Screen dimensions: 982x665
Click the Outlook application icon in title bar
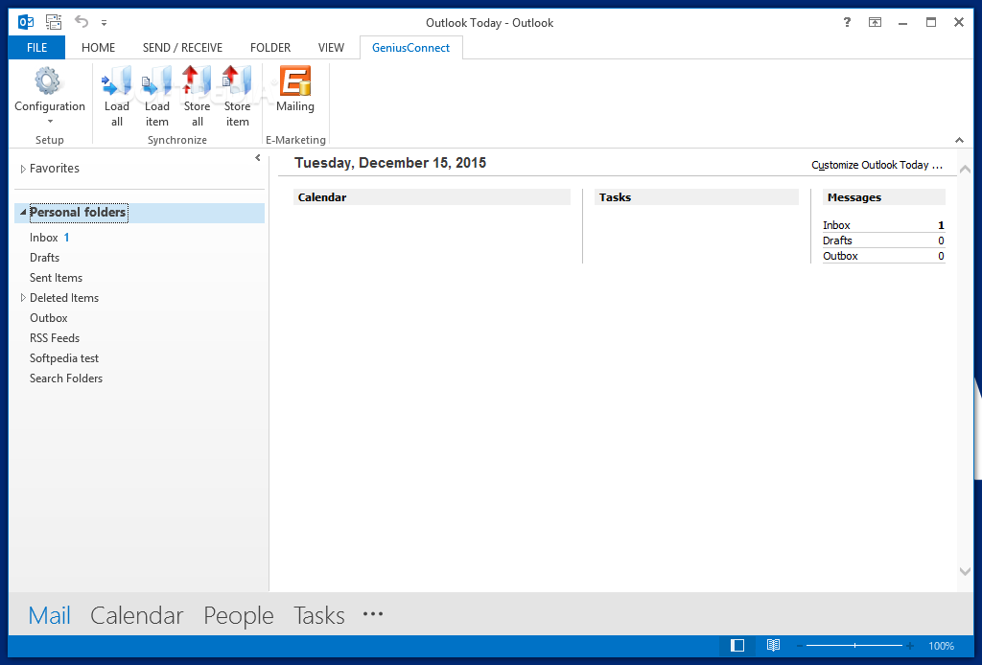(26, 23)
